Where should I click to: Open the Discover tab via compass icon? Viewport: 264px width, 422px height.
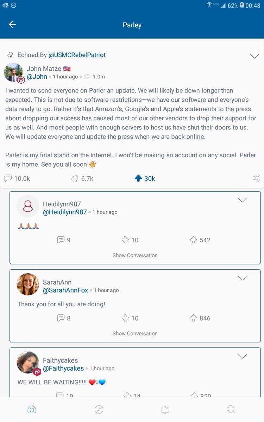(x=99, y=409)
